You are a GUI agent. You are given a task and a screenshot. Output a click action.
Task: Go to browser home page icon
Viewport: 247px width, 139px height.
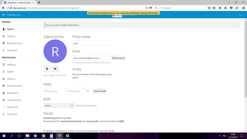[226, 8]
